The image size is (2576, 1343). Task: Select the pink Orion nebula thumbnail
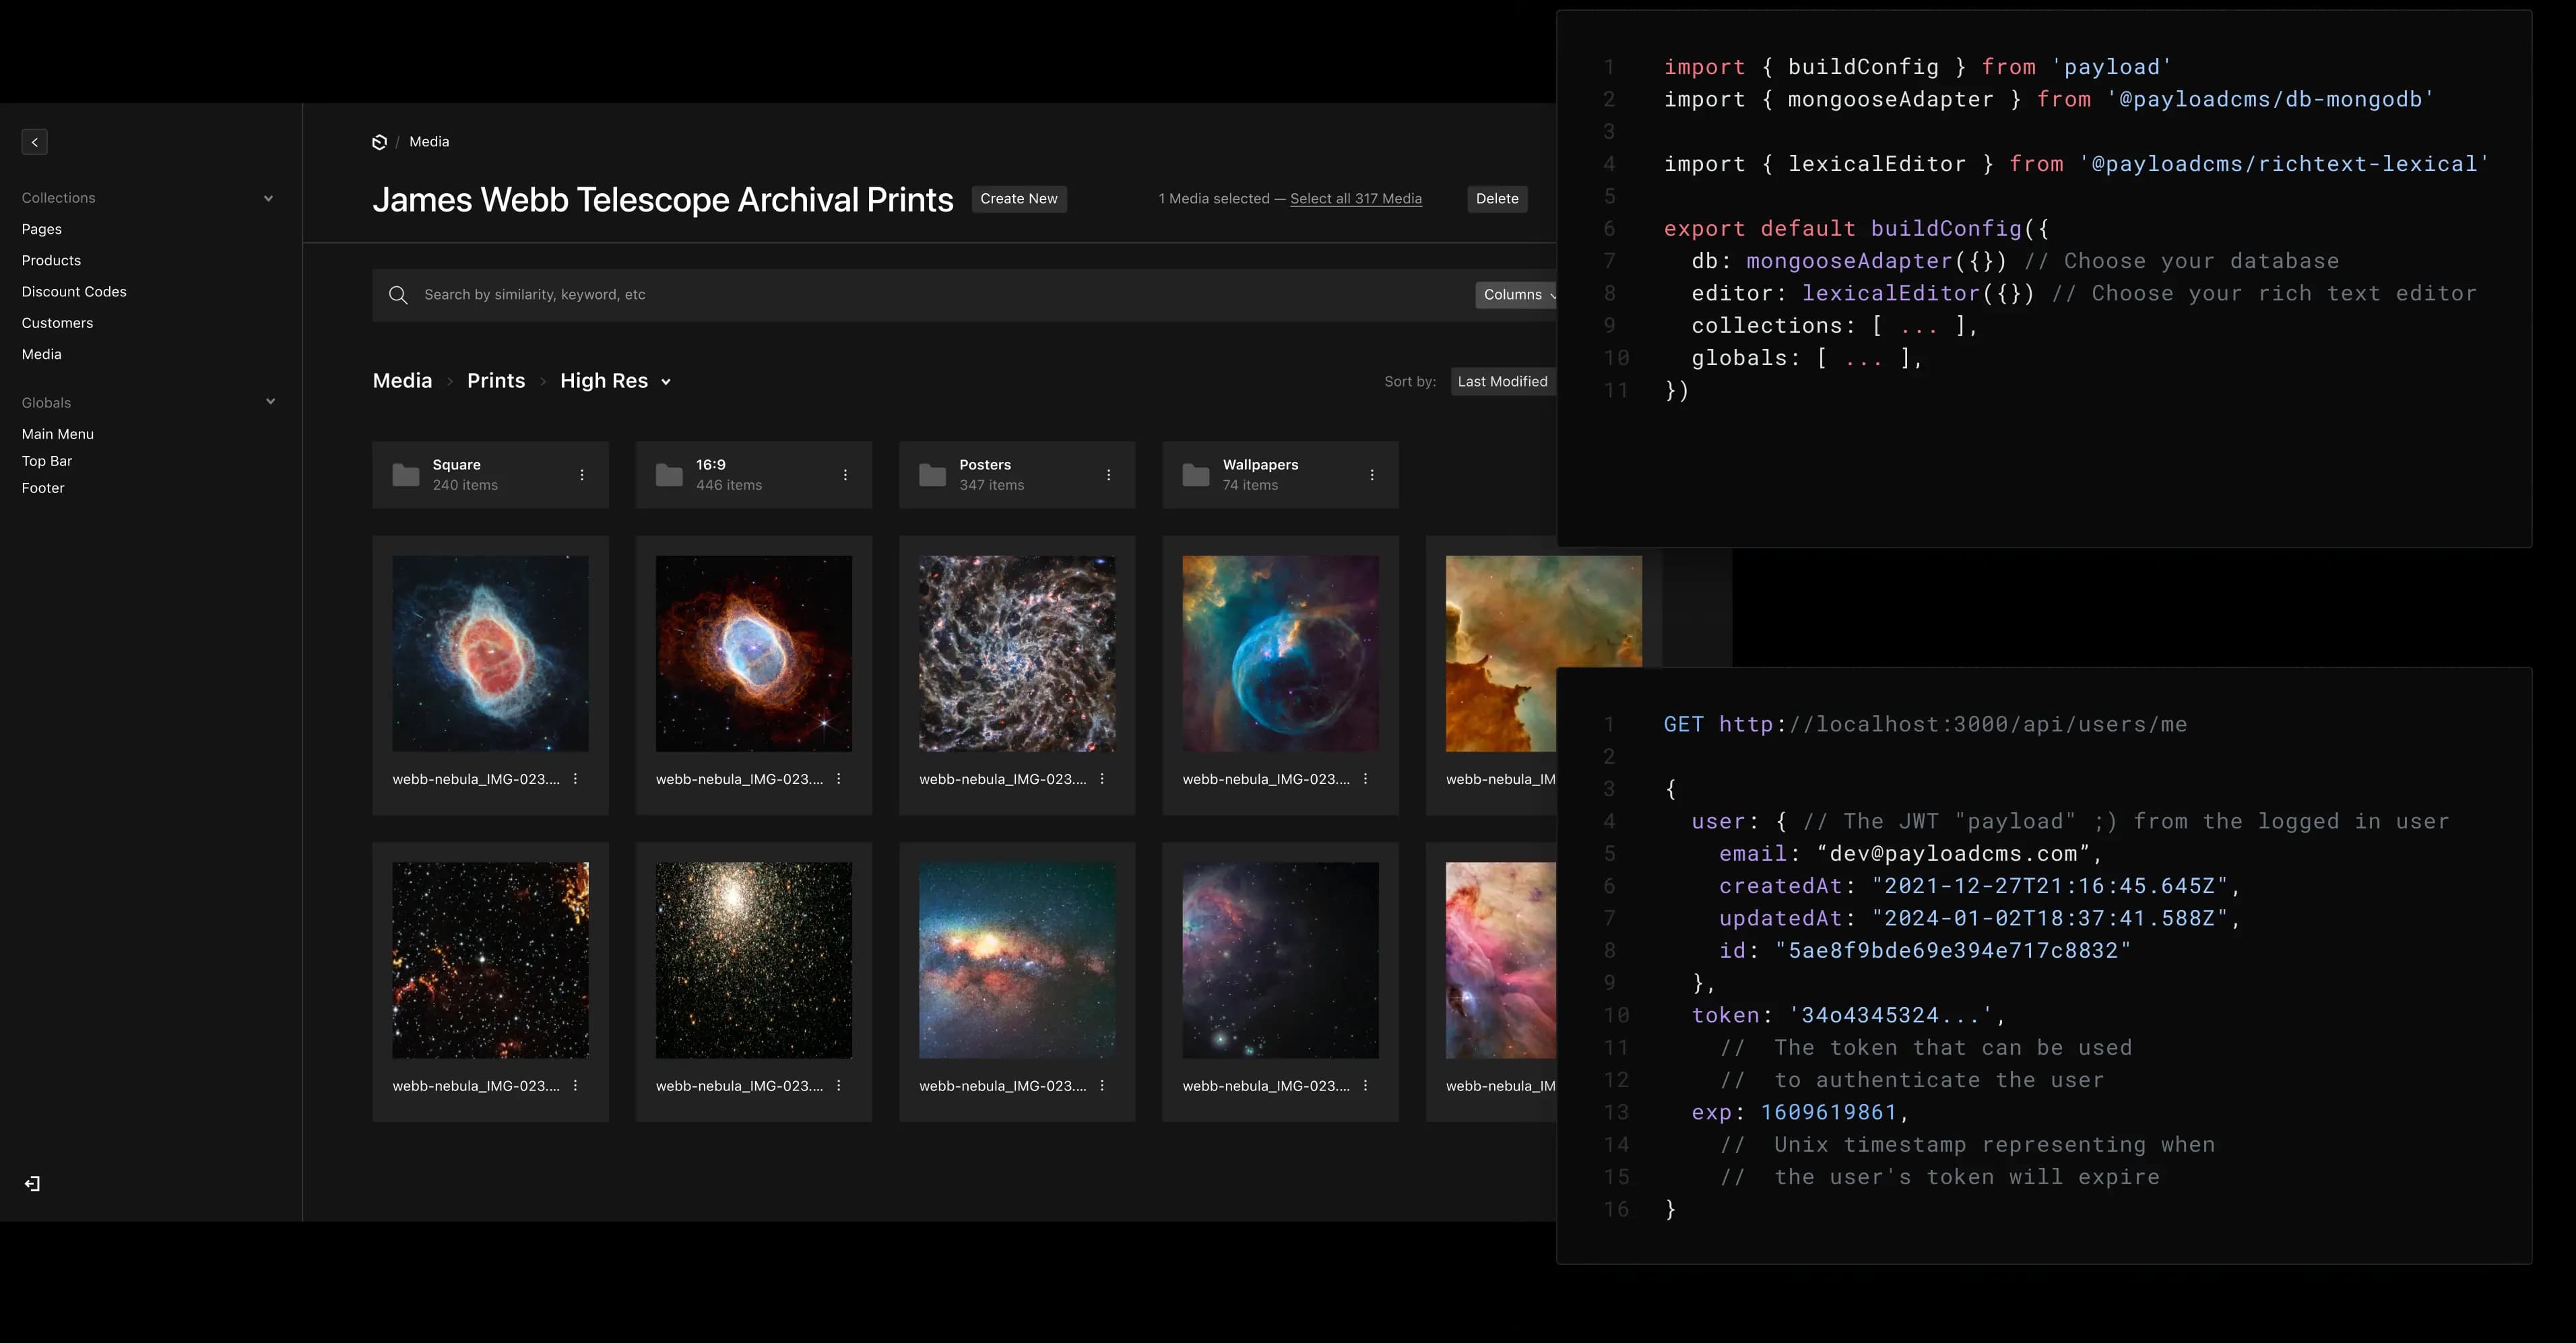[1501, 961]
